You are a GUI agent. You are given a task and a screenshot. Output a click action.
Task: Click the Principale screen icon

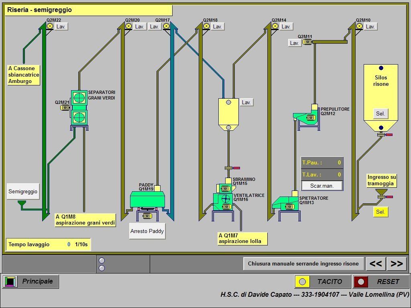(10, 282)
